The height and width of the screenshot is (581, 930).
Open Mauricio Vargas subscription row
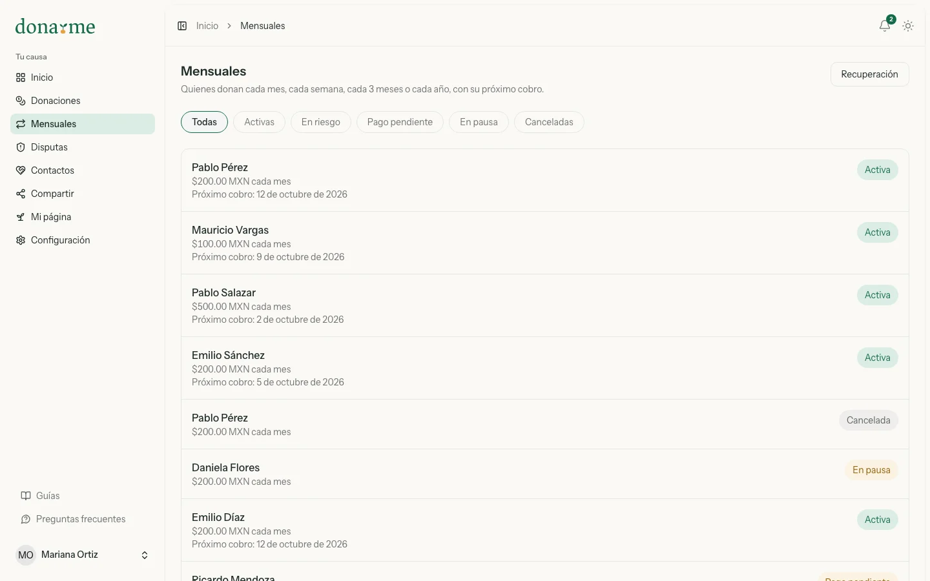pos(545,243)
